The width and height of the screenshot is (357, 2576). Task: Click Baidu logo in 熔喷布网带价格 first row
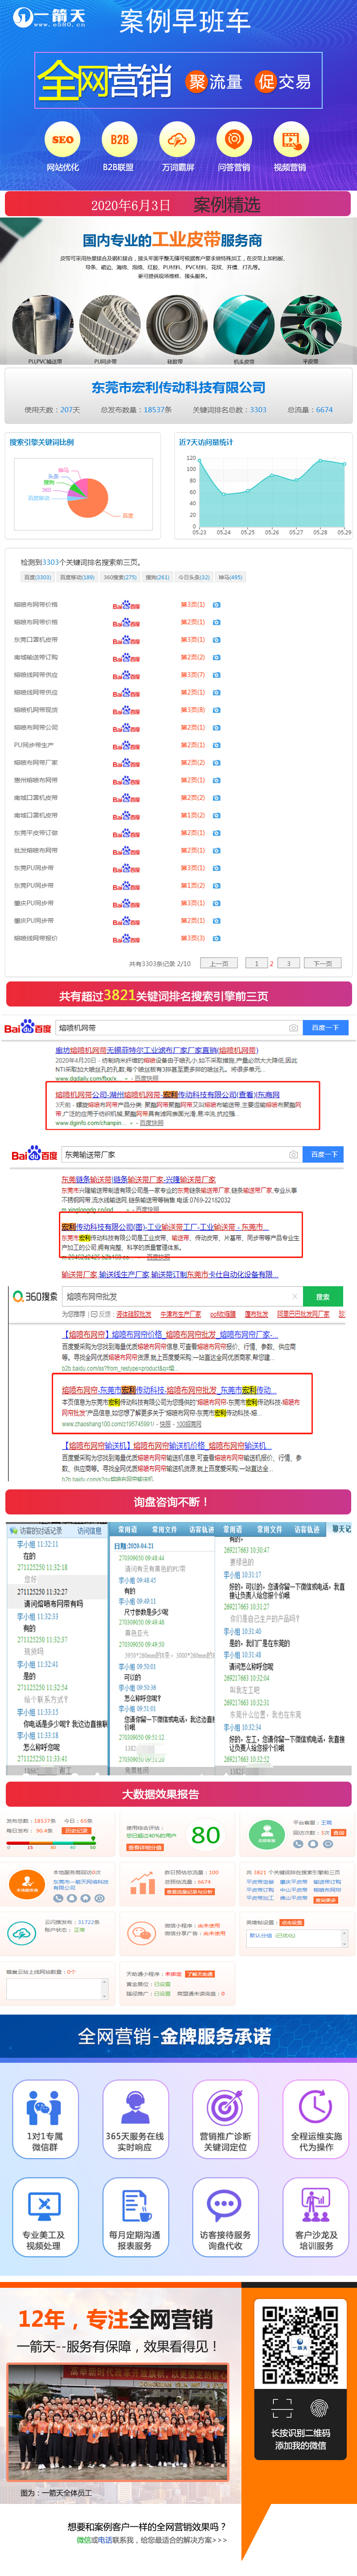[126, 605]
